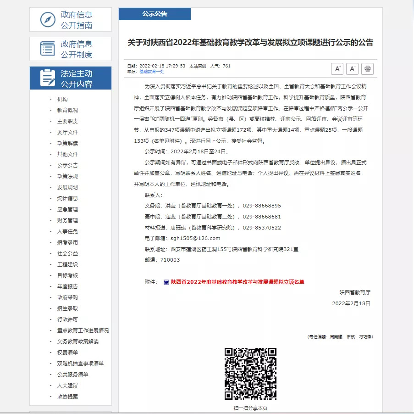Select 重点教育工作进展情况 in the sidebar
414x414 pixels.
point(83,330)
